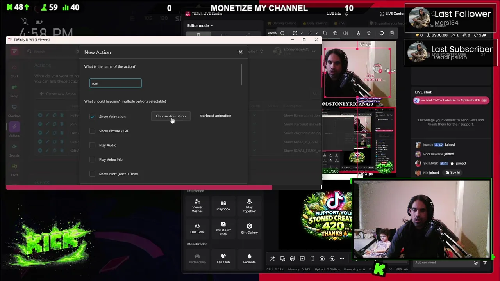
Task: Click the trash icon on the join action row
Action: [x=62, y=124]
